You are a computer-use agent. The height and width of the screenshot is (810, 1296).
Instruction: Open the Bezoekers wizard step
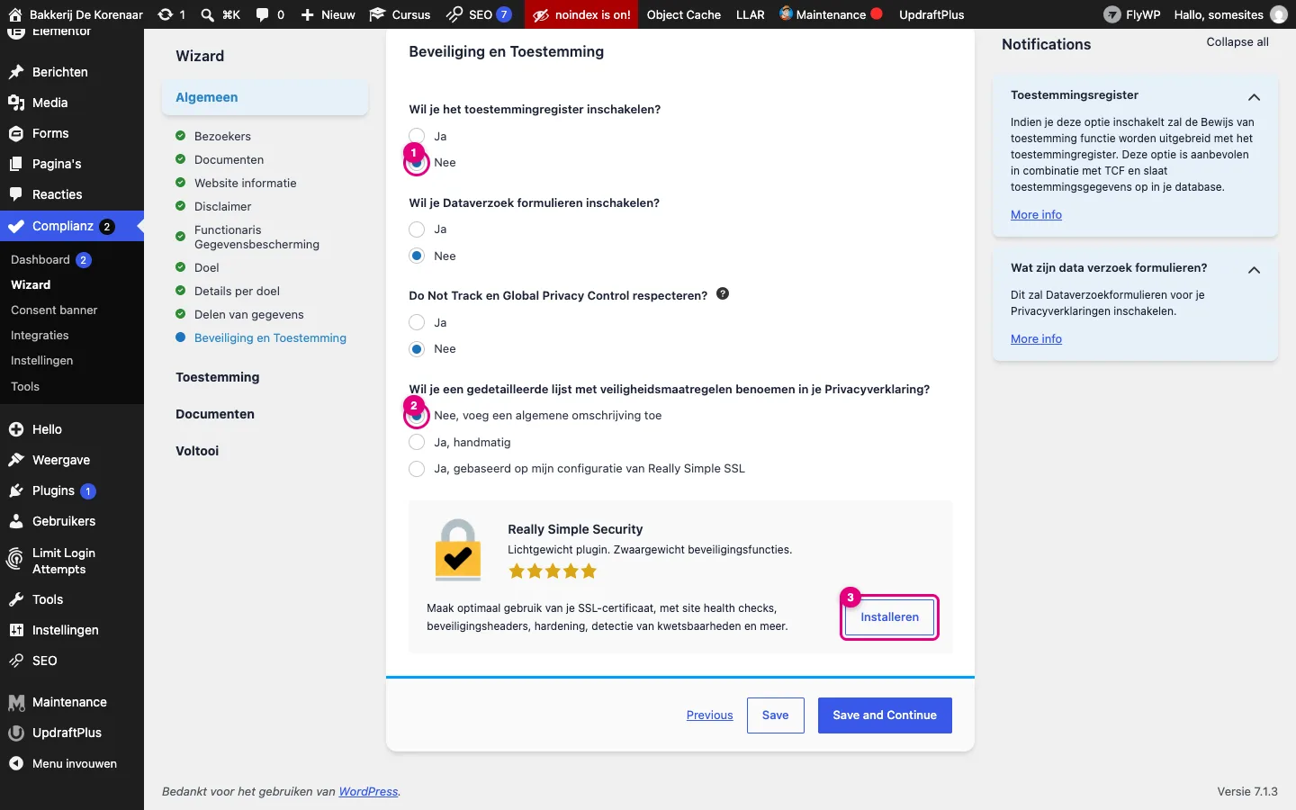[222, 136]
